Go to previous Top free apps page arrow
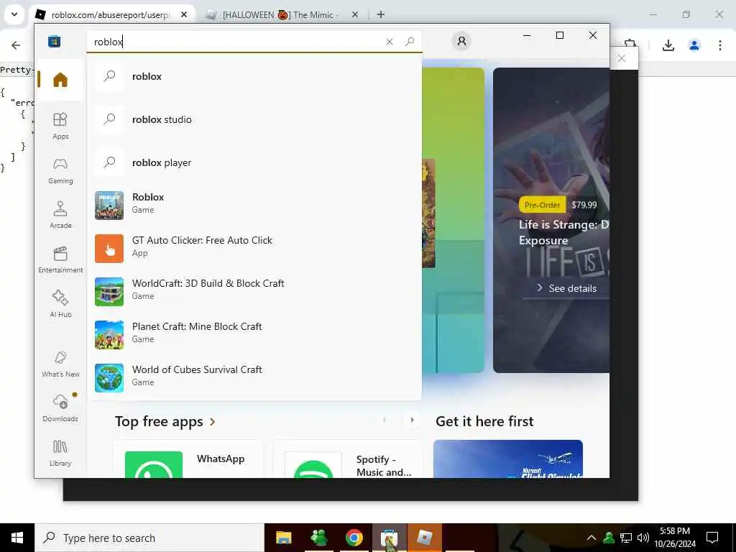The image size is (736, 552). (x=385, y=420)
